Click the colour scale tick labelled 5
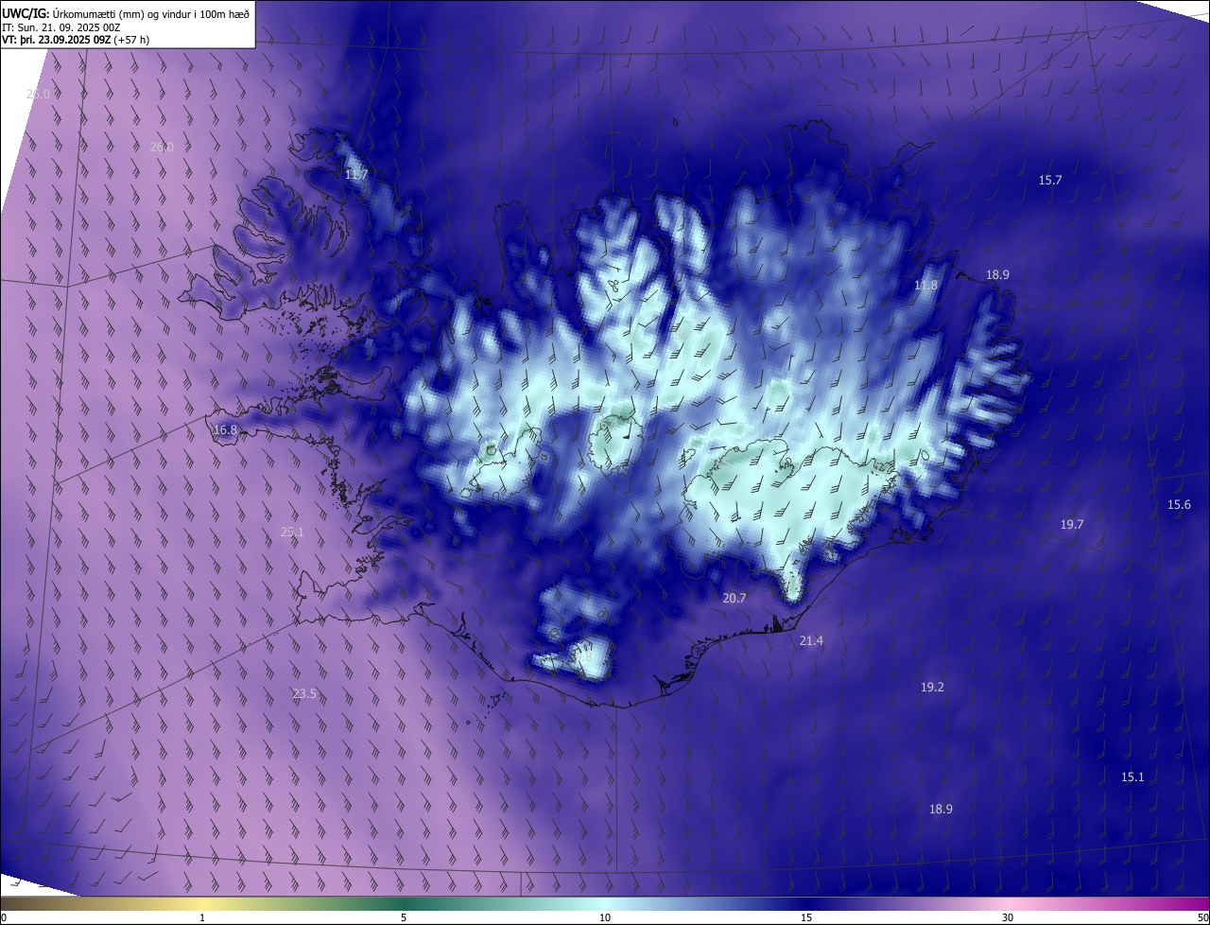1210x925 pixels. (x=404, y=917)
